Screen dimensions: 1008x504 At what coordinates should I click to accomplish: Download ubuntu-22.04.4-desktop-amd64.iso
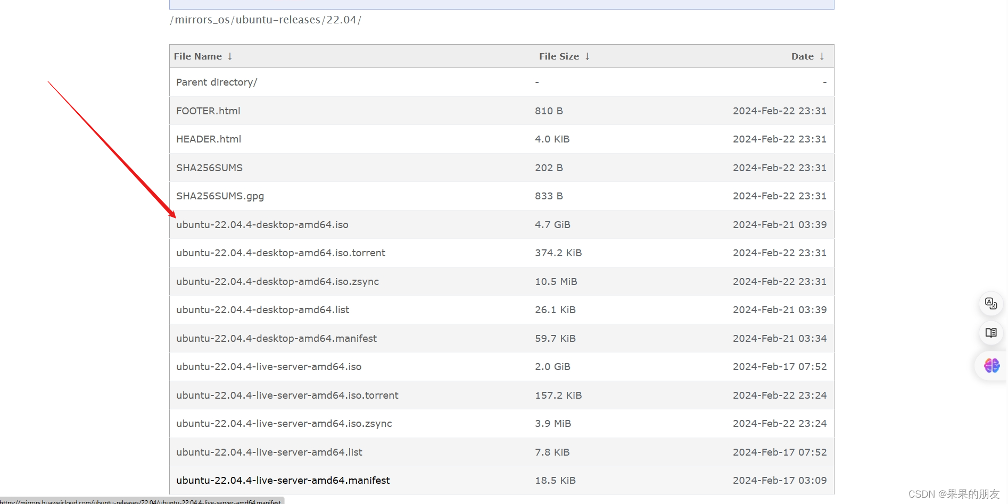click(x=262, y=224)
